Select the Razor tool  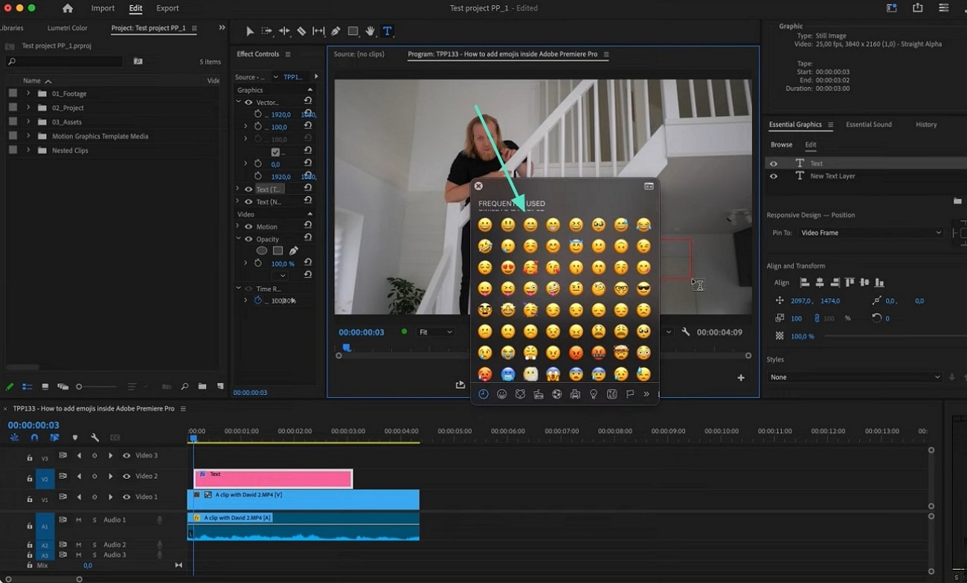point(302,30)
